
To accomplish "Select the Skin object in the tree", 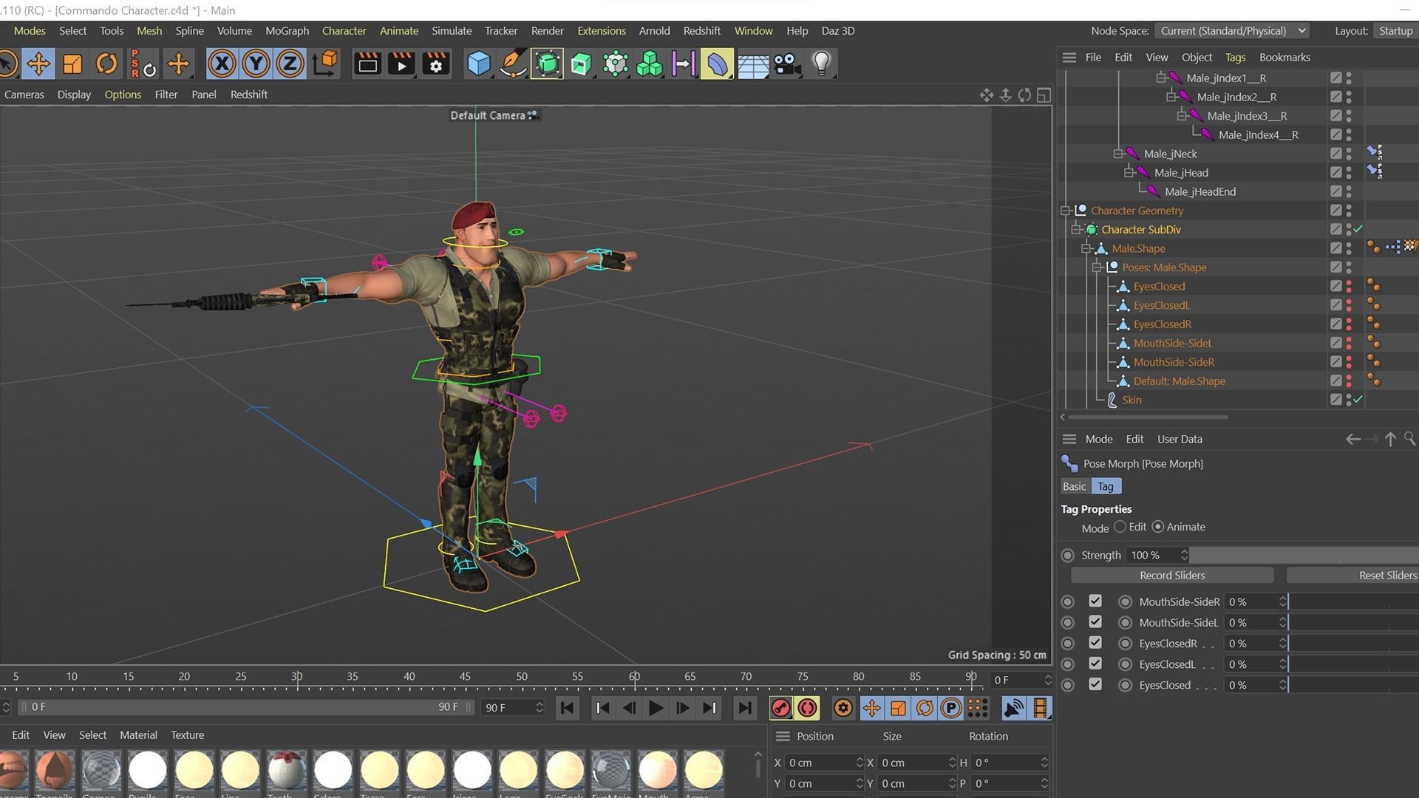I will coord(1132,400).
